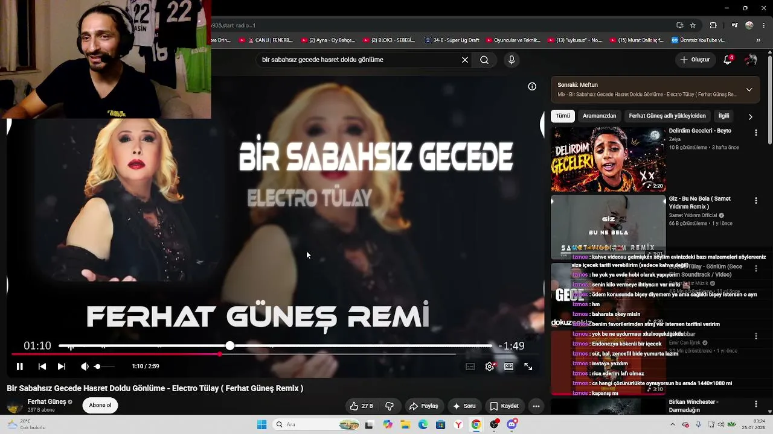Enter fullscreen mode in the player
The image size is (773, 434).
coord(528,366)
